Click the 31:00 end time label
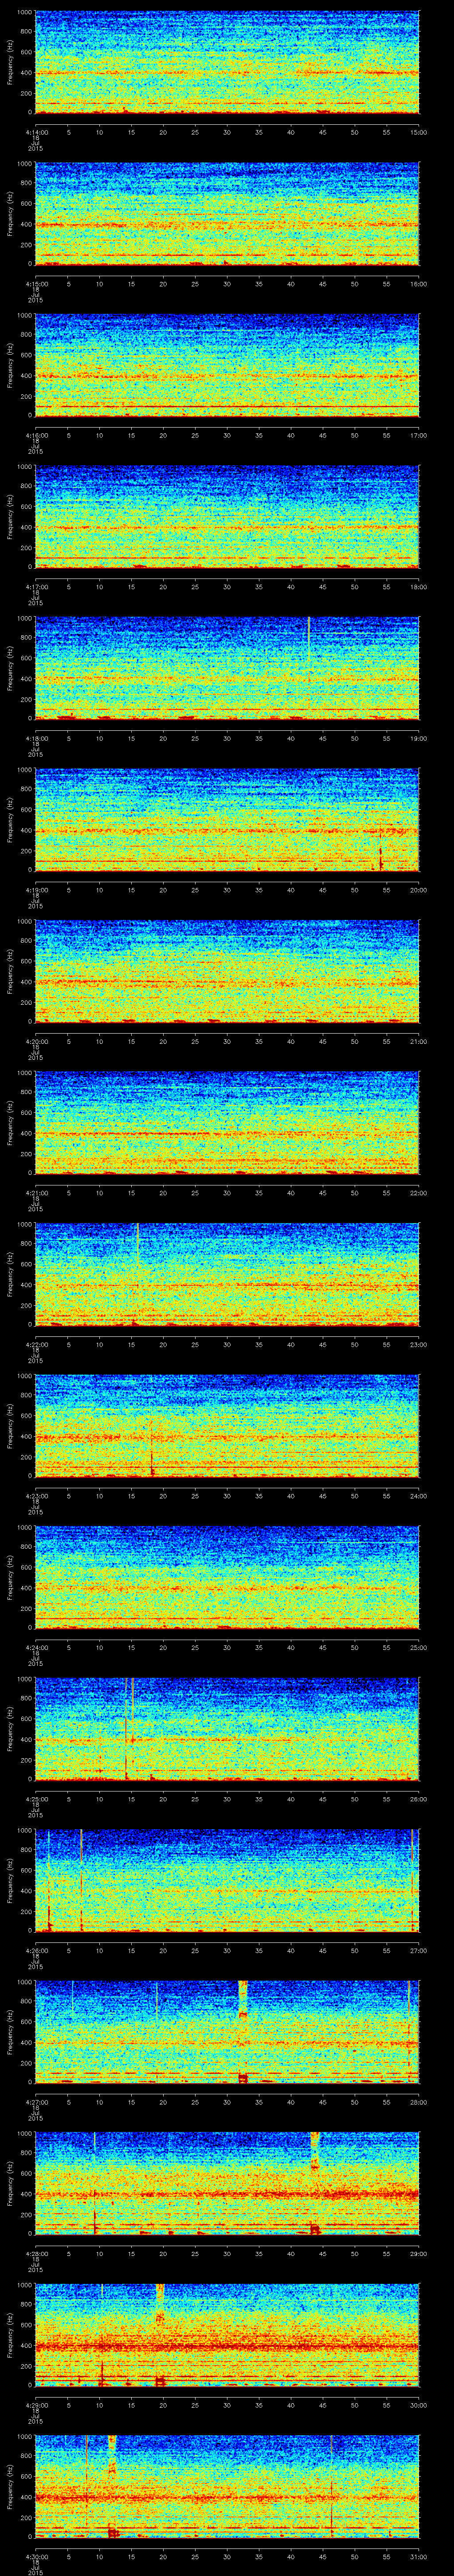Viewport: 454px width, 2576px height. 418,2555
